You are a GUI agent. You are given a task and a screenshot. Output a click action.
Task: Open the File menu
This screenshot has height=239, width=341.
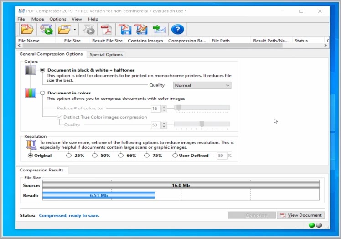pyautogui.click(x=21, y=19)
